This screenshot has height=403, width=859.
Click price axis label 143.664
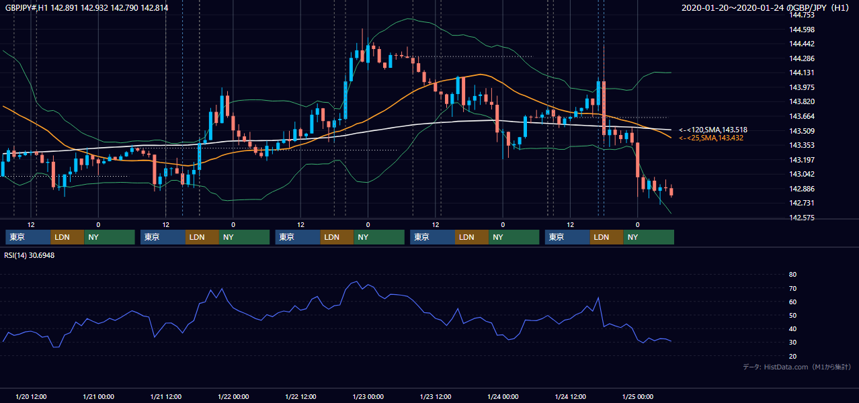point(803,116)
